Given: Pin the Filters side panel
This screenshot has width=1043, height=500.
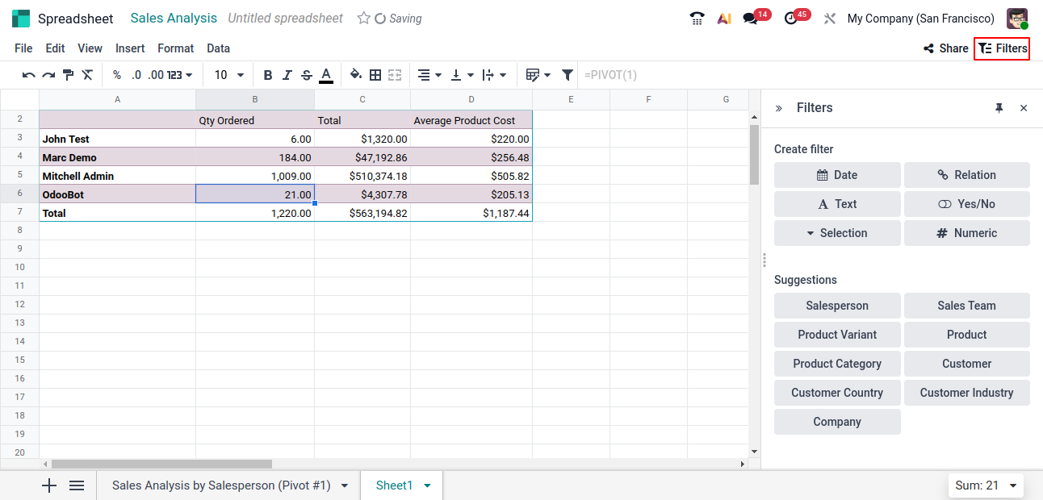Looking at the screenshot, I should click(x=999, y=108).
